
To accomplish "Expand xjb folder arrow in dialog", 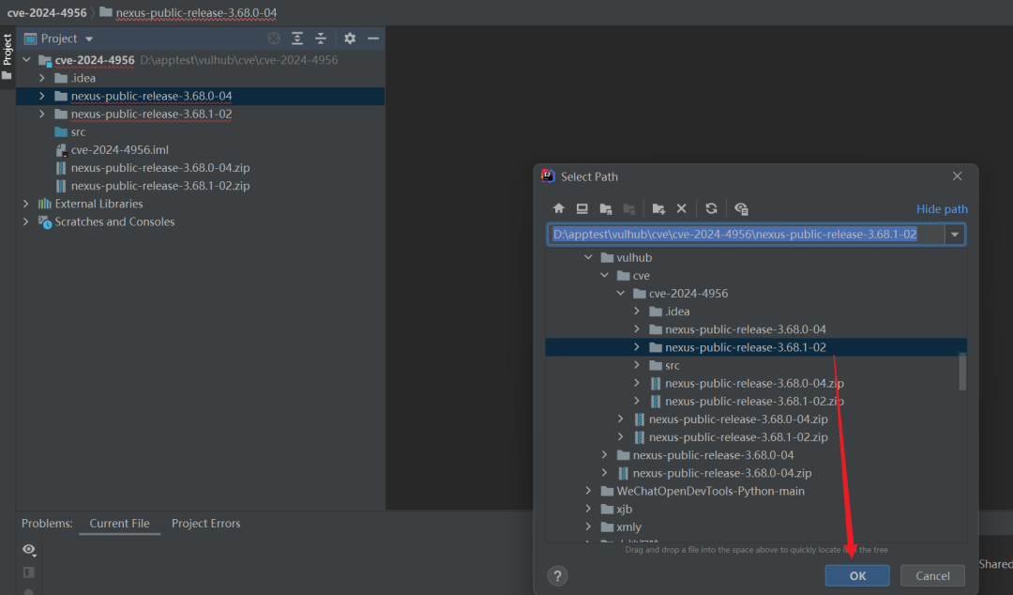I will [x=588, y=509].
